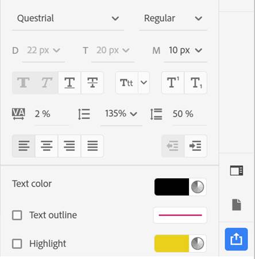255x259 pixels.
Task: Apply strikethrough text formatting
Action: [x=92, y=83]
